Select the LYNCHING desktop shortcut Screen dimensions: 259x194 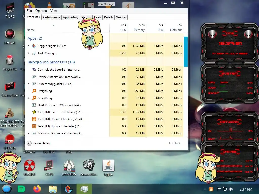point(69,168)
